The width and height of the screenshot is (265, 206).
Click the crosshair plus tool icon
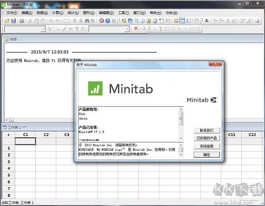point(70,29)
